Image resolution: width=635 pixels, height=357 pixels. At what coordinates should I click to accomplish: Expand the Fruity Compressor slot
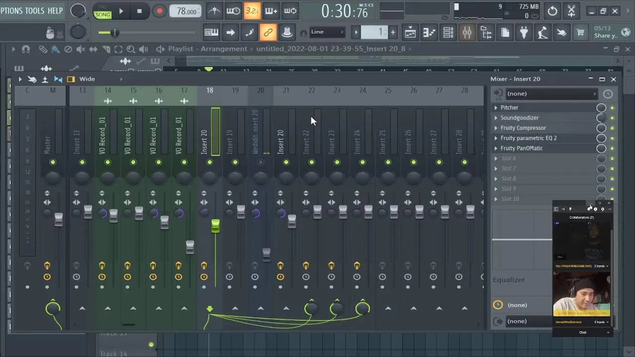496,128
